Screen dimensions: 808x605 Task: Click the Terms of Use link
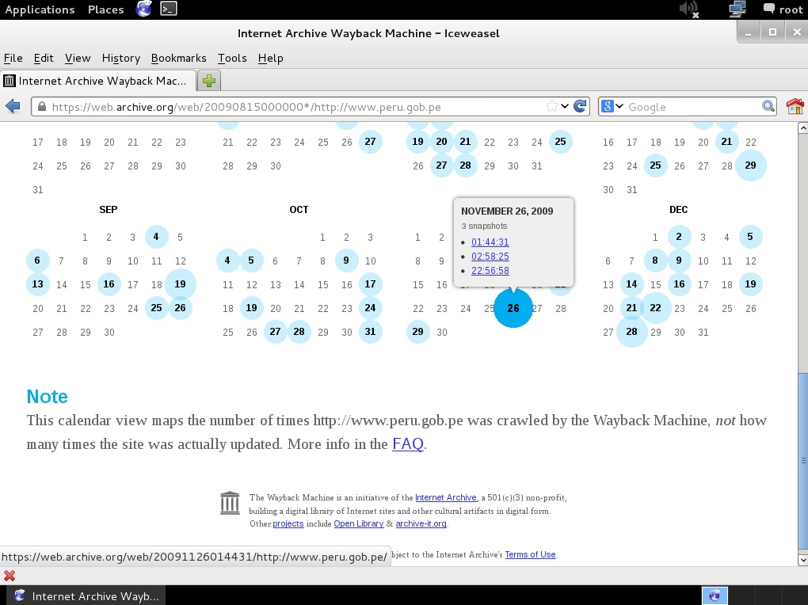[x=530, y=554]
